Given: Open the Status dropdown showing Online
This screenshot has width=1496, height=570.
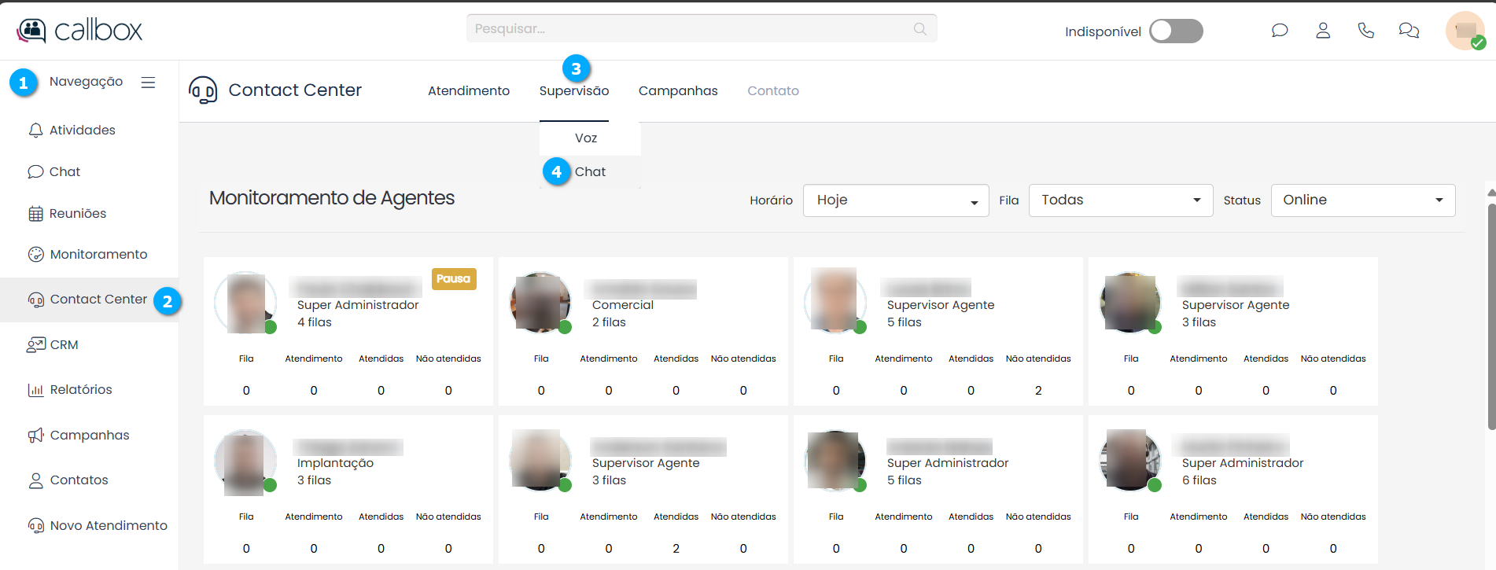Looking at the screenshot, I should [1362, 200].
